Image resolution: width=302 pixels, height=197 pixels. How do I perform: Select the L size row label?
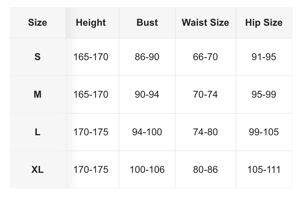pyautogui.click(x=37, y=132)
